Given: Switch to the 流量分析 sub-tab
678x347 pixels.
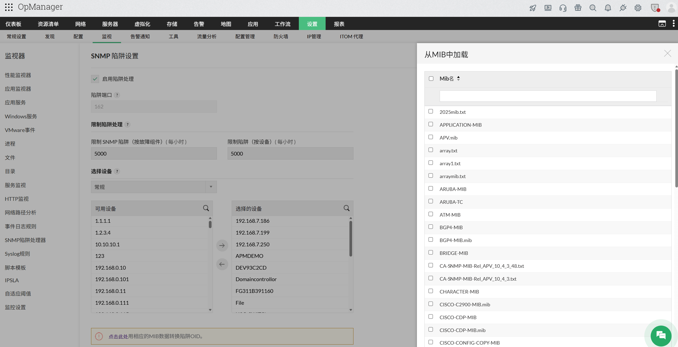Looking at the screenshot, I should point(207,36).
